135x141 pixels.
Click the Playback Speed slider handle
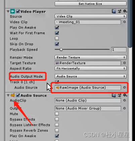(x=61, y=49)
